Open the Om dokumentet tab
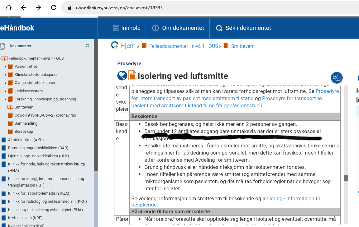 178,28
